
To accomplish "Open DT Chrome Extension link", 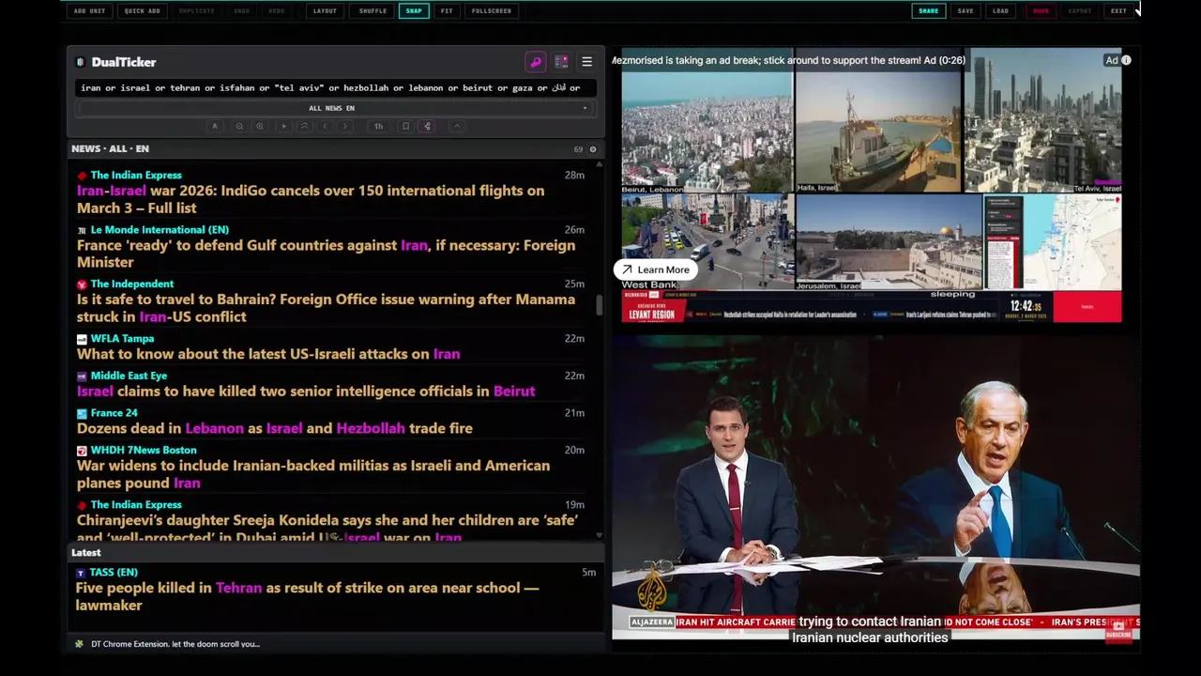I will (175, 644).
